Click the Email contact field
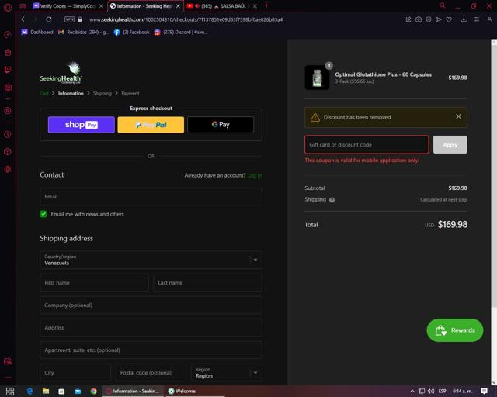The width and height of the screenshot is (497, 397). click(151, 197)
